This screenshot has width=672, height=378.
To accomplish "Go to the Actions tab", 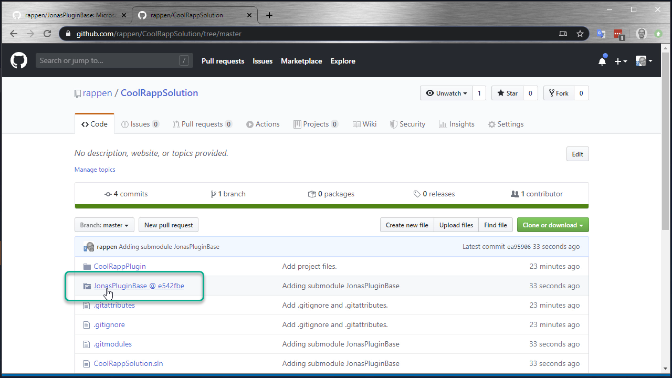I will pyautogui.click(x=263, y=124).
